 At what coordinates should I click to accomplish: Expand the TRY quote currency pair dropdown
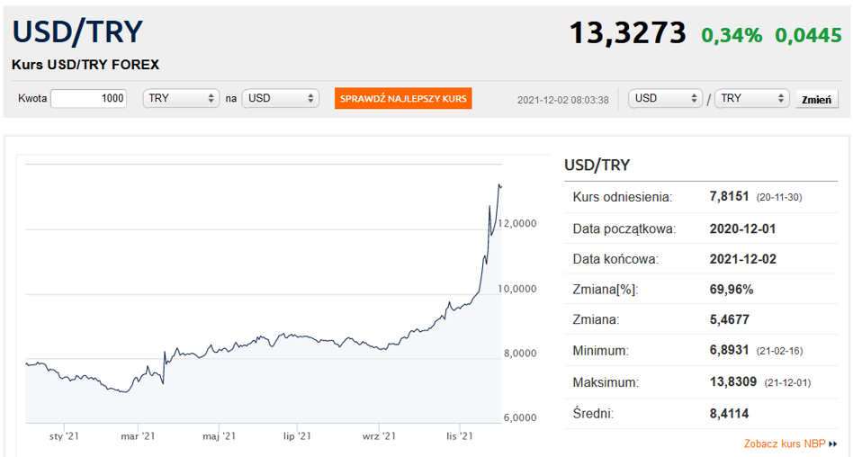tap(751, 98)
